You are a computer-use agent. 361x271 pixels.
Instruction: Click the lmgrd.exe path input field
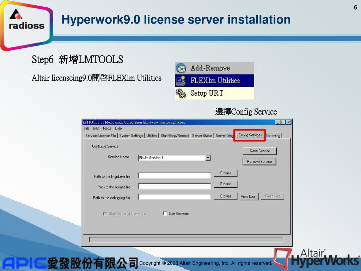coord(175,176)
